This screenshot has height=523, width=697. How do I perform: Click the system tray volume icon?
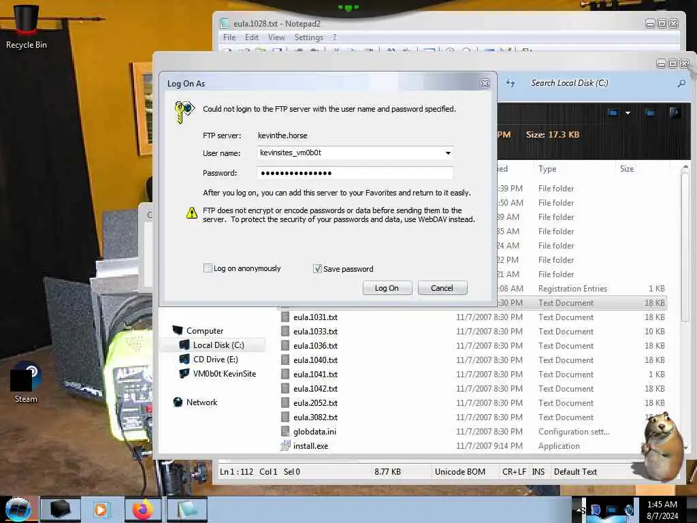pyautogui.click(x=628, y=509)
